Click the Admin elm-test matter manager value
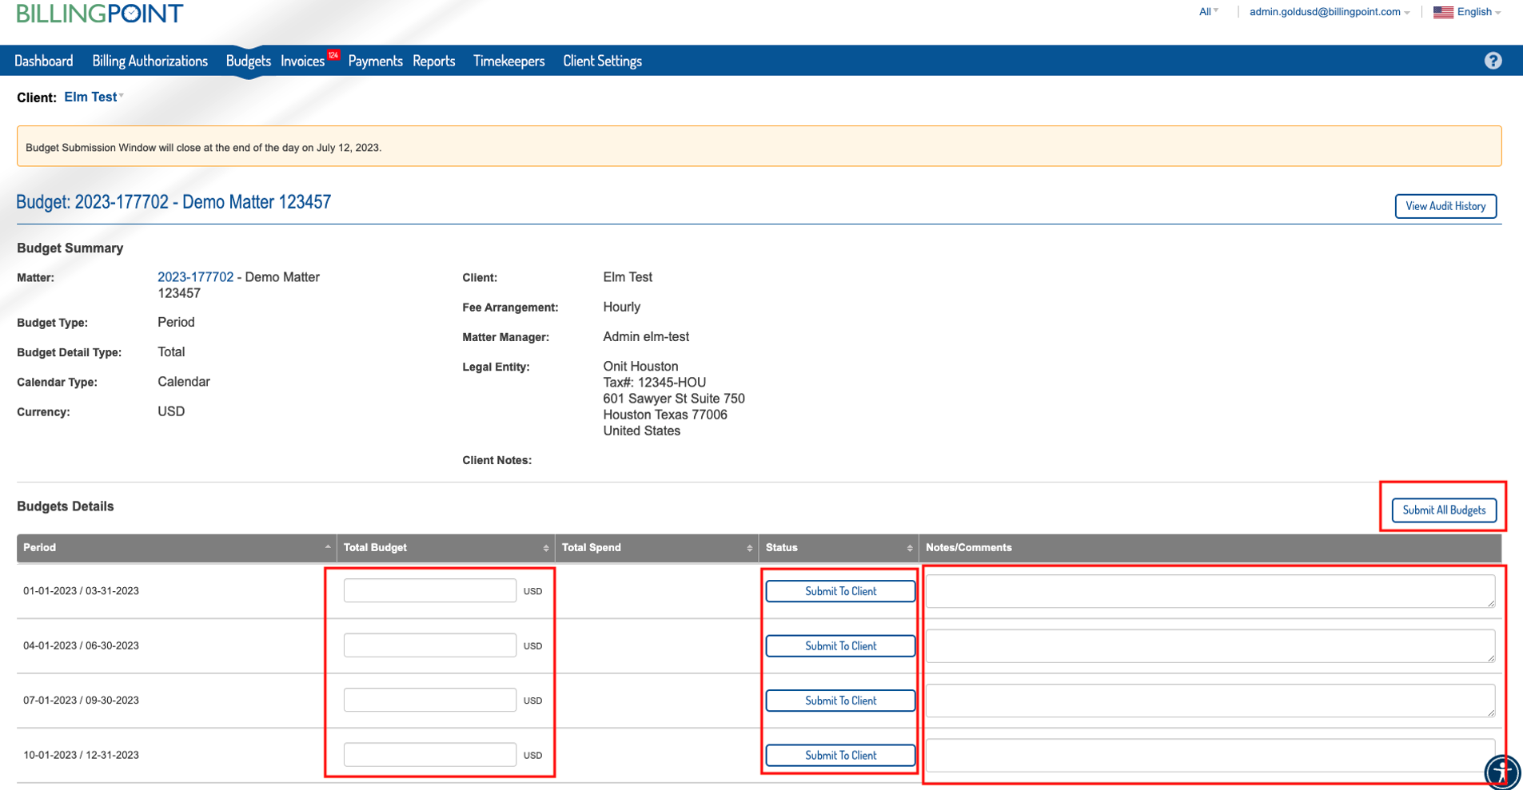The image size is (1523, 790). [x=646, y=337]
